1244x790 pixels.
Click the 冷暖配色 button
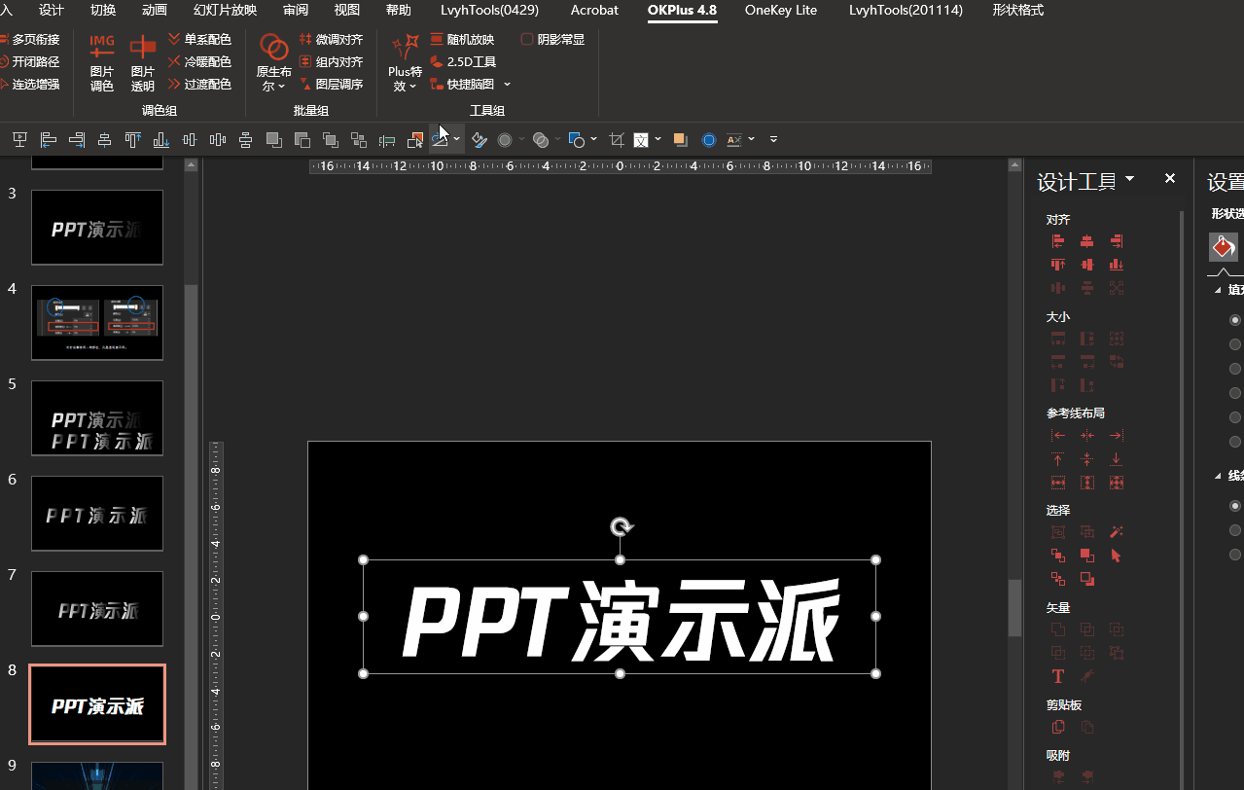click(x=199, y=61)
